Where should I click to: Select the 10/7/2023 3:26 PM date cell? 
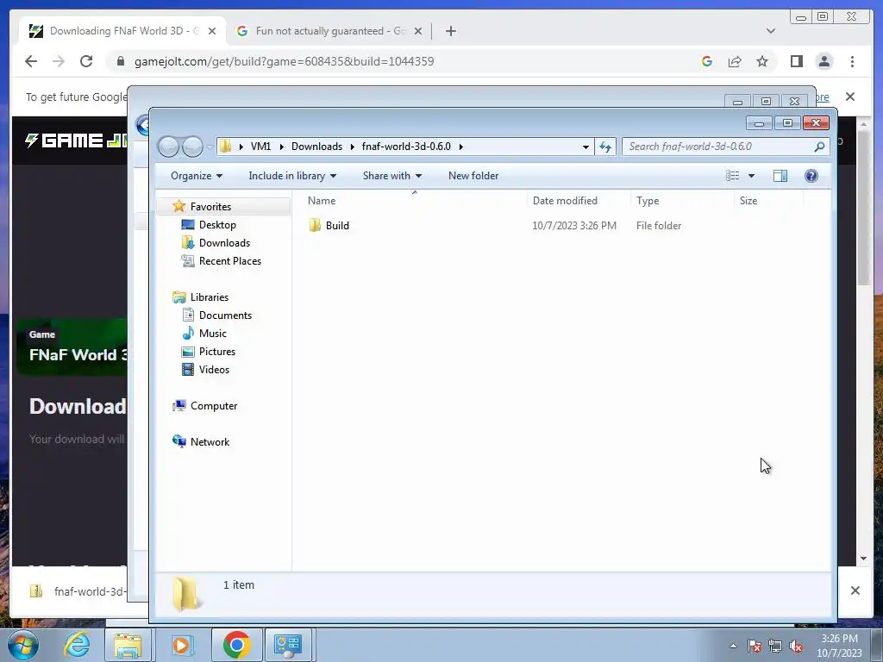pyautogui.click(x=573, y=226)
